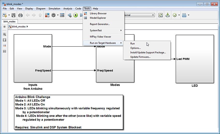Click the Model Configuration gear icon
Screen dimensions: 220x134
(54, 15)
